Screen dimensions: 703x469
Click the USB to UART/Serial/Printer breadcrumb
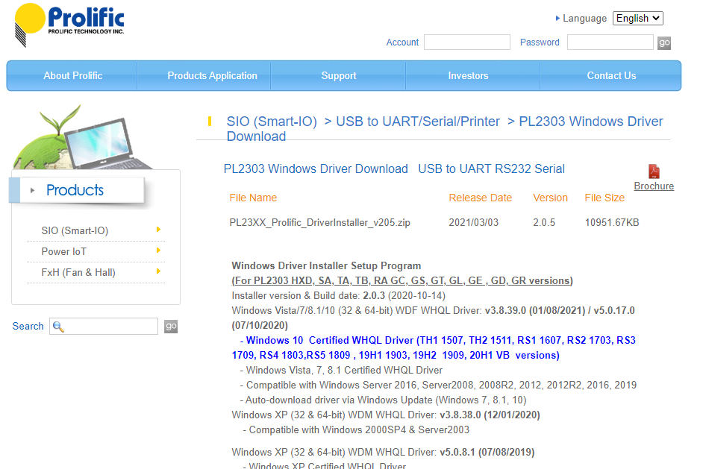coord(418,122)
